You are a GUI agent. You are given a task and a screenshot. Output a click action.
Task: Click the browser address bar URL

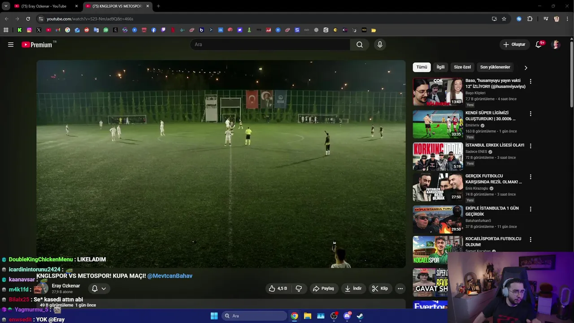(x=90, y=19)
